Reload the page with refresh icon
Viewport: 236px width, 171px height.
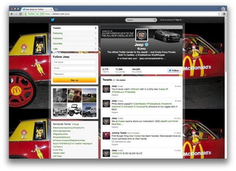tap(21, 14)
